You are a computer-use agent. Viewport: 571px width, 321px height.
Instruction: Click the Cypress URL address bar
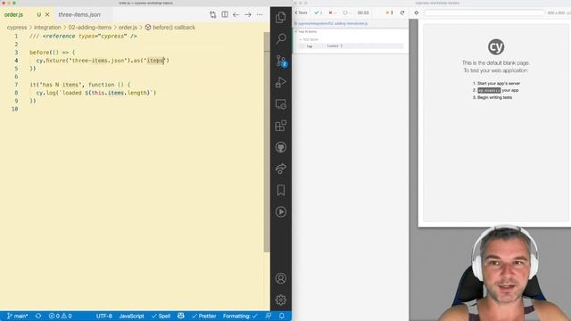[x=484, y=12]
